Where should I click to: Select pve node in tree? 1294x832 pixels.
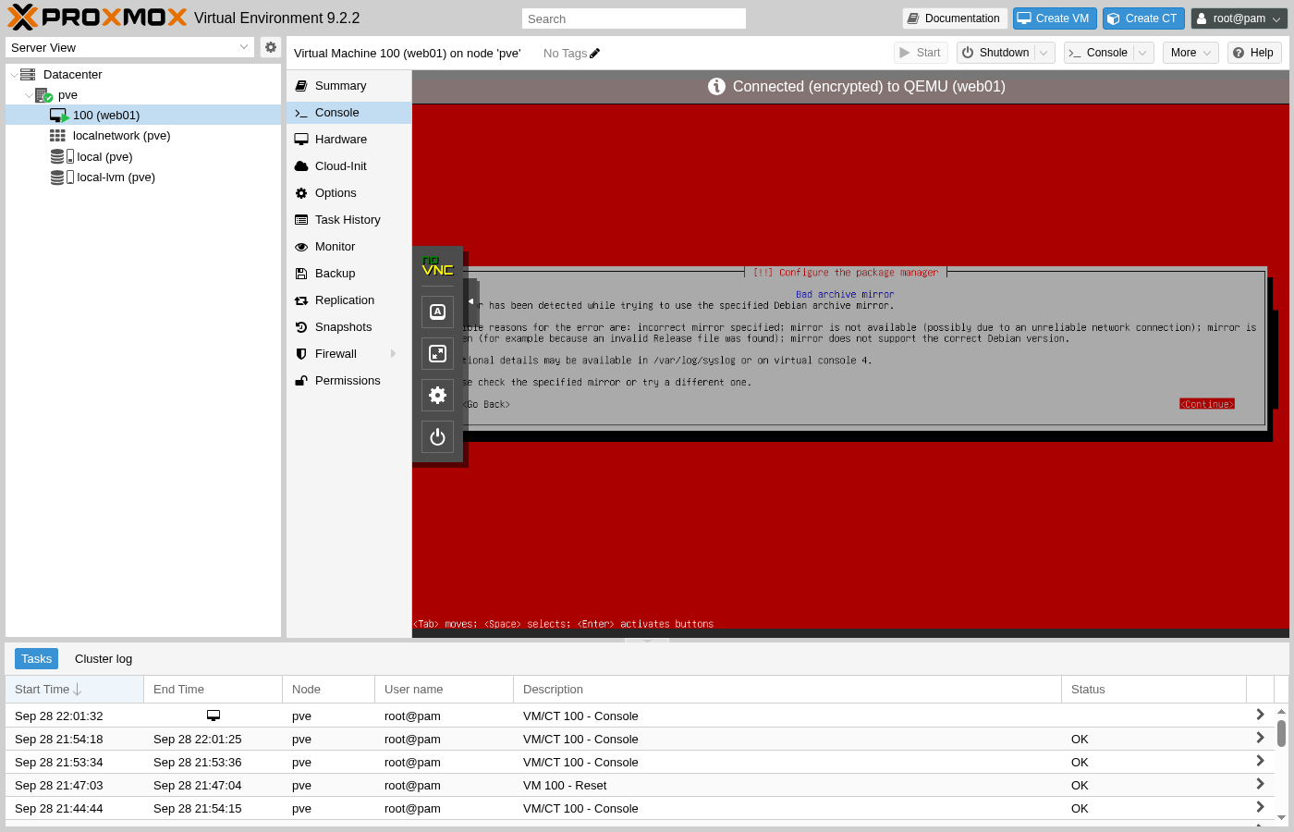(x=143, y=95)
